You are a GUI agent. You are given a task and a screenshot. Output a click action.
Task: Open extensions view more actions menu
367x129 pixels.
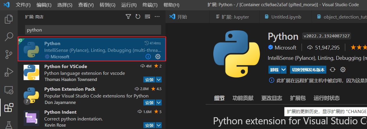click(x=157, y=17)
